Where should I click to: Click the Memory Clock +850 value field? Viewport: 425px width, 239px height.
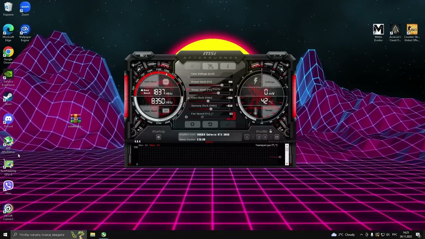pos(230,106)
